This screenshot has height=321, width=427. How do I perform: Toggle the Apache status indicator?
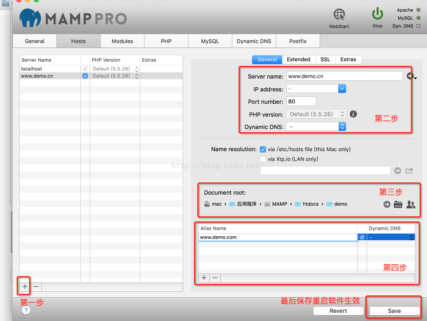click(419, 10)
